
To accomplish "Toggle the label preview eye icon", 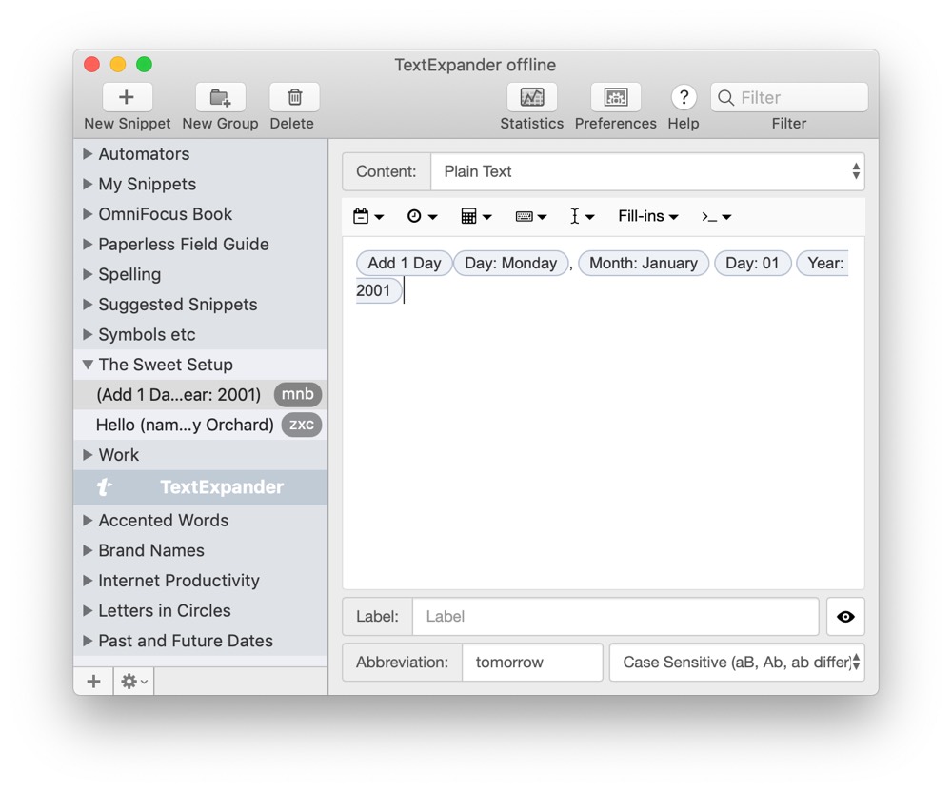I will tap(845, 617).
